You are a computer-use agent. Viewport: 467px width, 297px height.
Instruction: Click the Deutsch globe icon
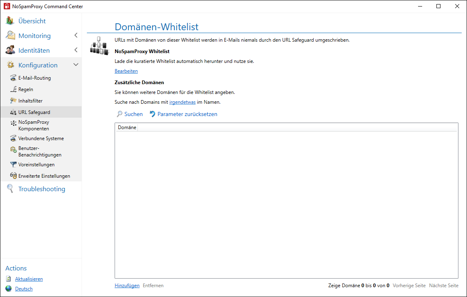pos(9,288)
